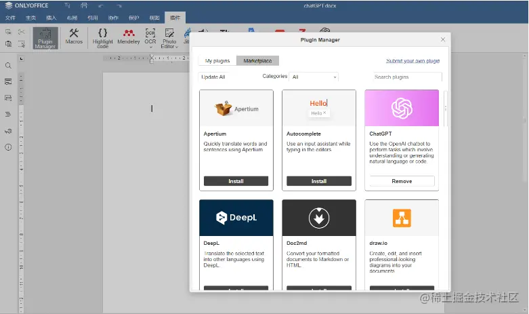Switch to the 保护 tab
This screenshot has width=529, height=314.
coord(133,18)
